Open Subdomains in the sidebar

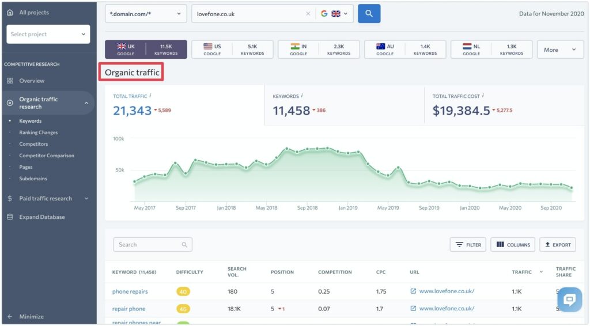(33, 179)
